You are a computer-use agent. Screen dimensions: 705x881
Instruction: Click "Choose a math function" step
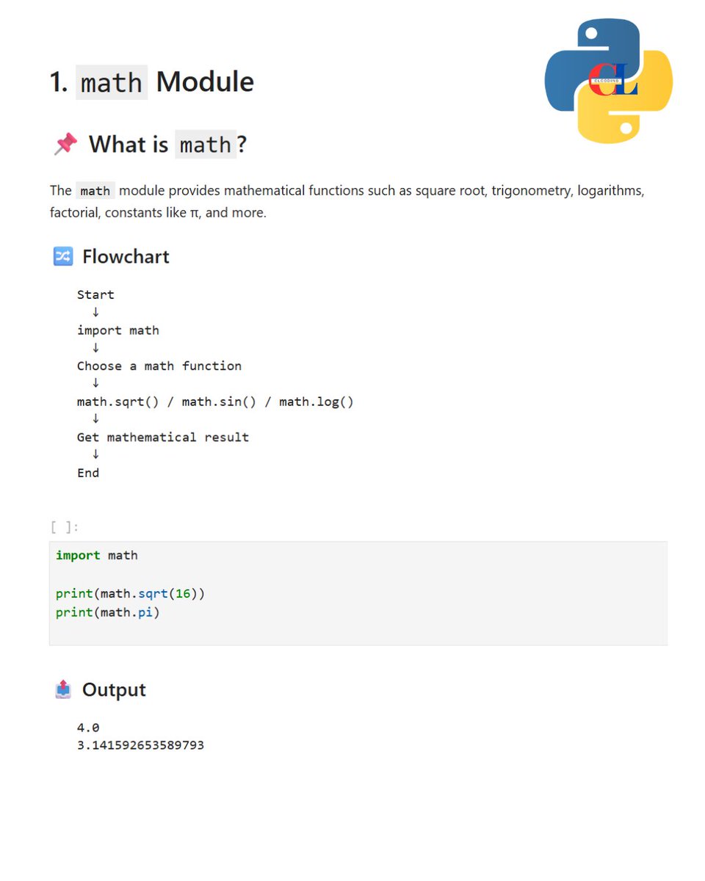point(159,366)
